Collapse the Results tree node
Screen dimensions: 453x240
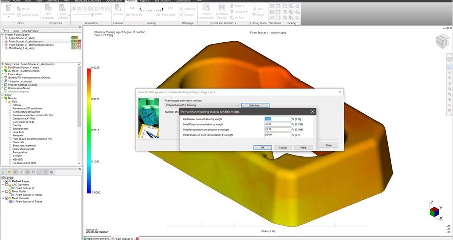point(3,98)
